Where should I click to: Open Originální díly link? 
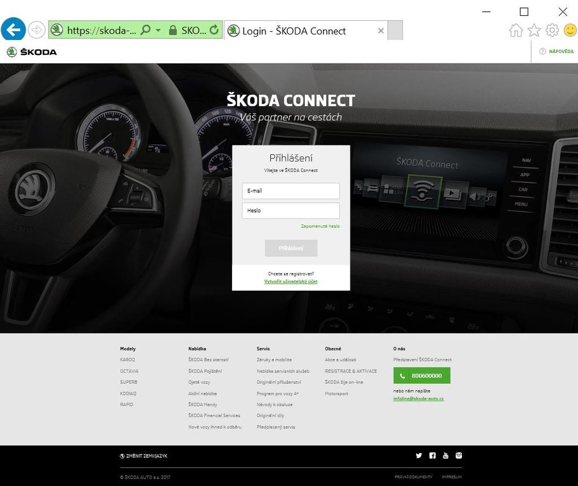(x=270, y=415)
